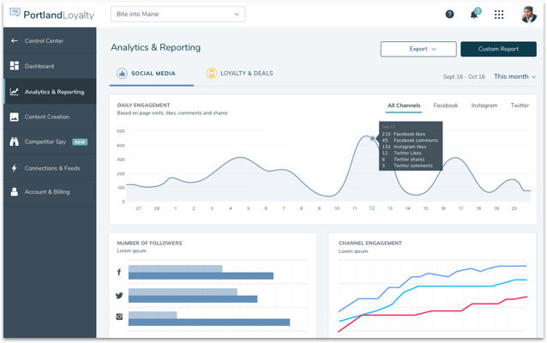Click the user profile avatar

tap(527, 15)
